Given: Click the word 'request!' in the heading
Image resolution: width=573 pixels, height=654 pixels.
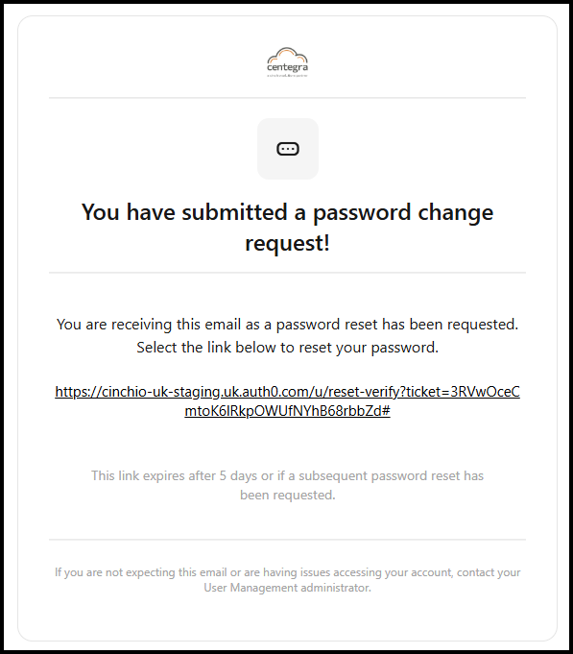Looking at the screenshot, I should point(288,243).
